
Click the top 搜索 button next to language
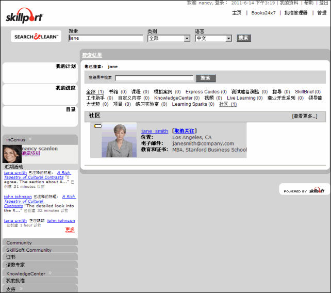(x=244, y=38)
